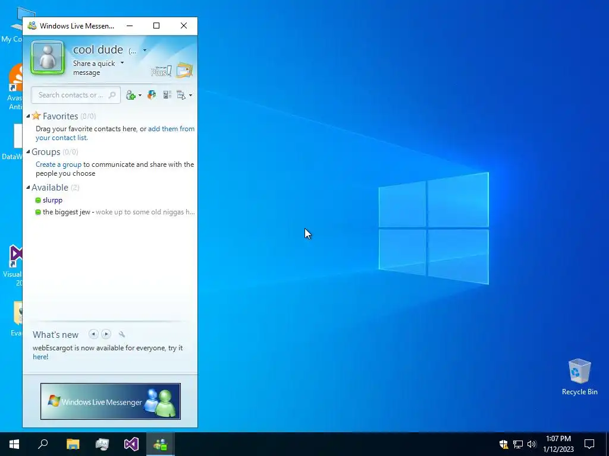Image resolution: width=609 pixels, height=456 pixels.
Task: Open the Windows Start menu
Action: coord(14,444)
